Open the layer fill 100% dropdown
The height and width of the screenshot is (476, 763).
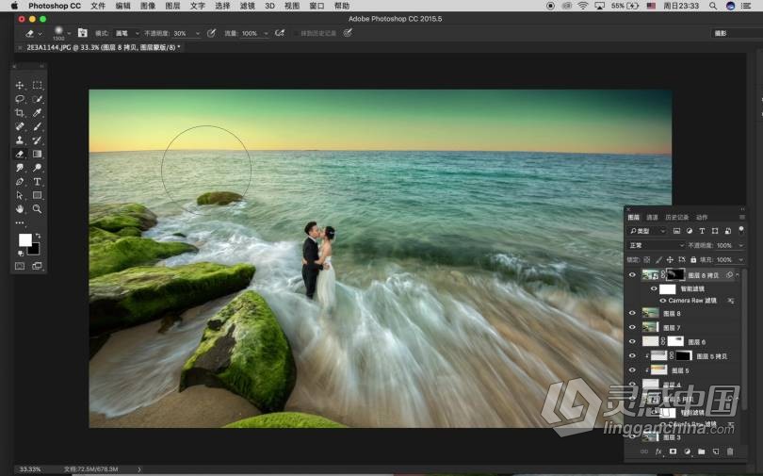(x=741, y=260)
